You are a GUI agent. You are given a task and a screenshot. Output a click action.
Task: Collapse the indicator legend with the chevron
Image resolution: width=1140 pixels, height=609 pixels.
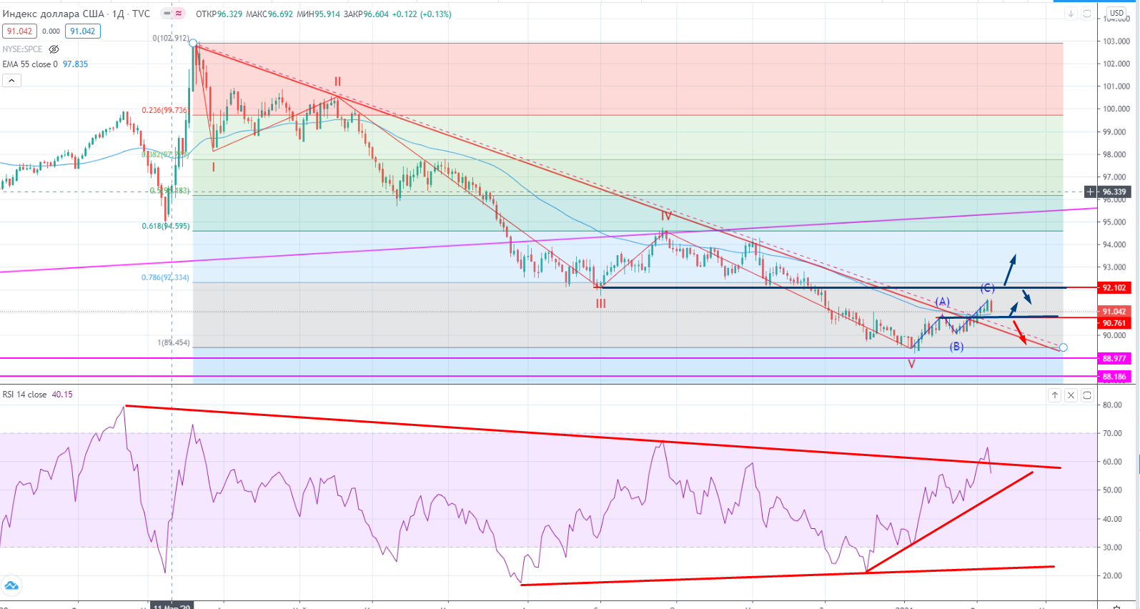pyautogui.click(x=11, y=81)
